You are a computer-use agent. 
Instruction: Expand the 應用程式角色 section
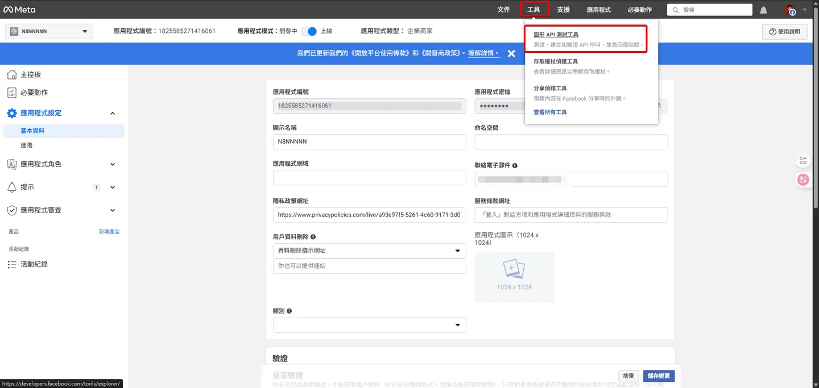coord(113,164)
